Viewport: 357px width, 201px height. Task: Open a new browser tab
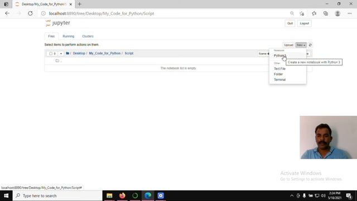(79, 4)
